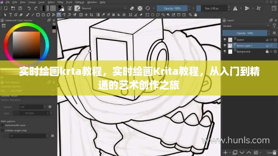Viewport: 278px width, 156px height.
Task: Open a file with the folder icon
Action: point(13,8)
